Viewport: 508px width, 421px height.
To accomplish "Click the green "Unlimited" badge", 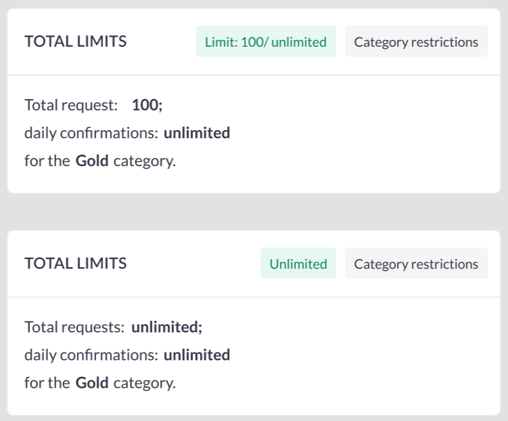I will (x=298, y=264).
